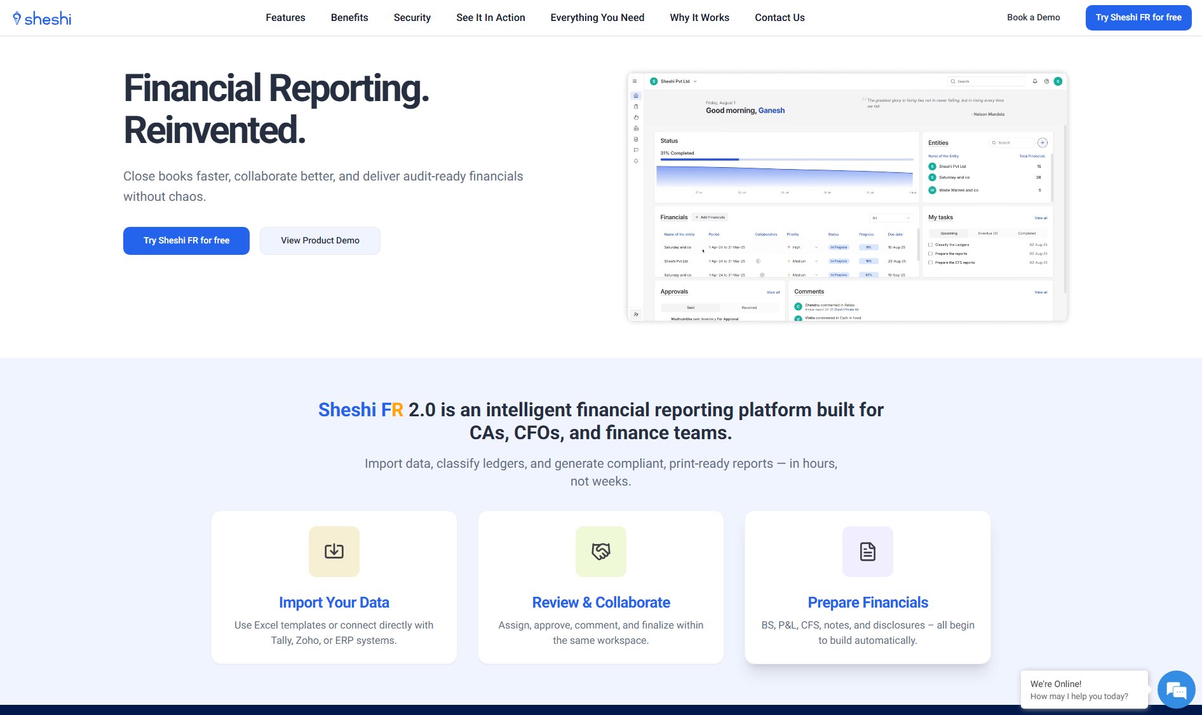Open the Prepare Financials heading

(868, 603)
